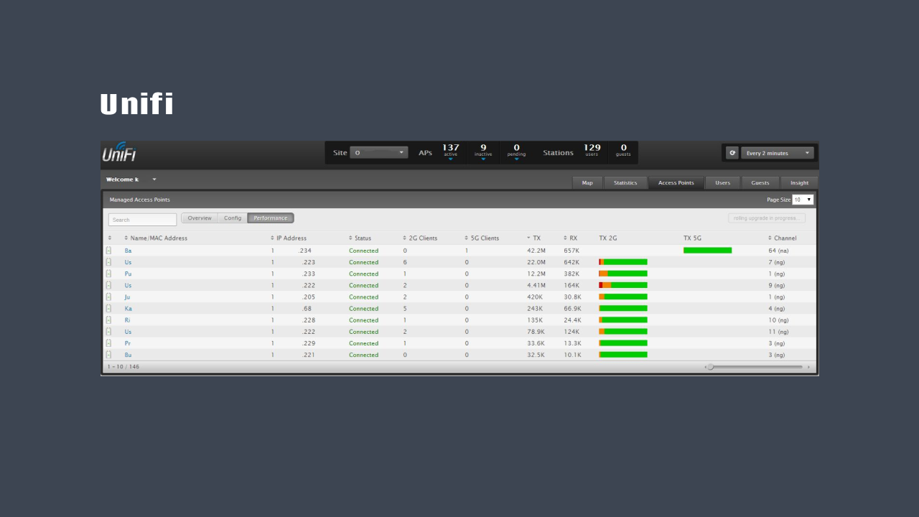
Task: Toggle sort order on the Status column
Action: click(x=349, y=238)
